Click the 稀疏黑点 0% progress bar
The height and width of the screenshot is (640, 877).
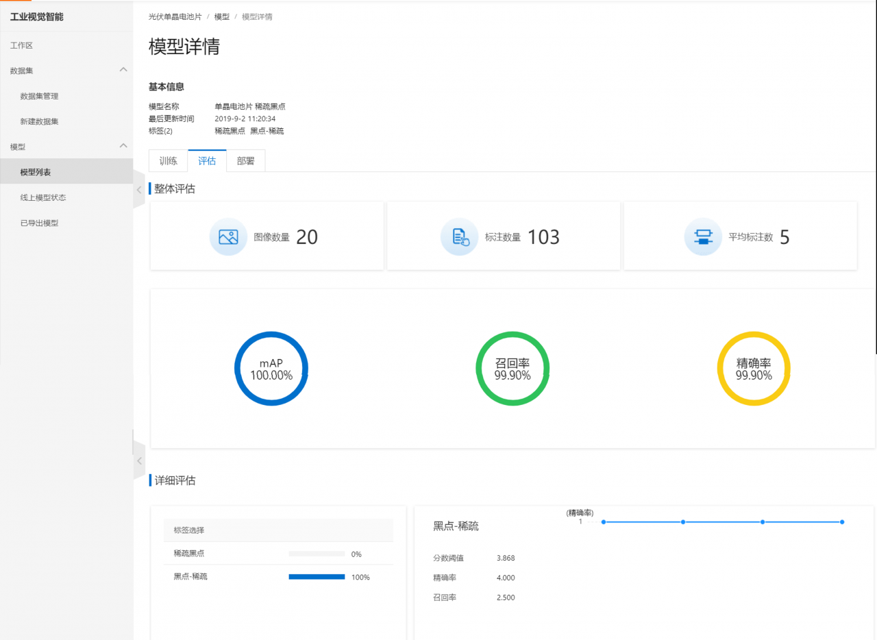317,554
